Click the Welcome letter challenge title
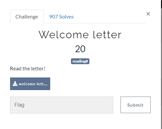This screenshot has height=129, width=162. [80, 35]
